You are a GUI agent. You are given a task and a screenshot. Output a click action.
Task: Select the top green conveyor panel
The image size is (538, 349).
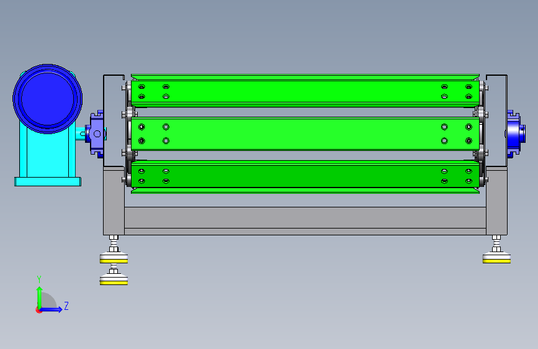[x=305, y=91]
